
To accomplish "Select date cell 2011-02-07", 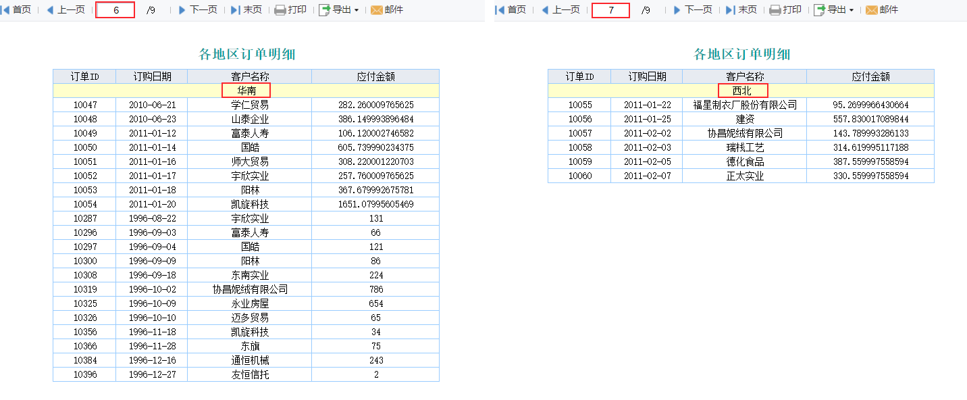I will click(647, 176).
